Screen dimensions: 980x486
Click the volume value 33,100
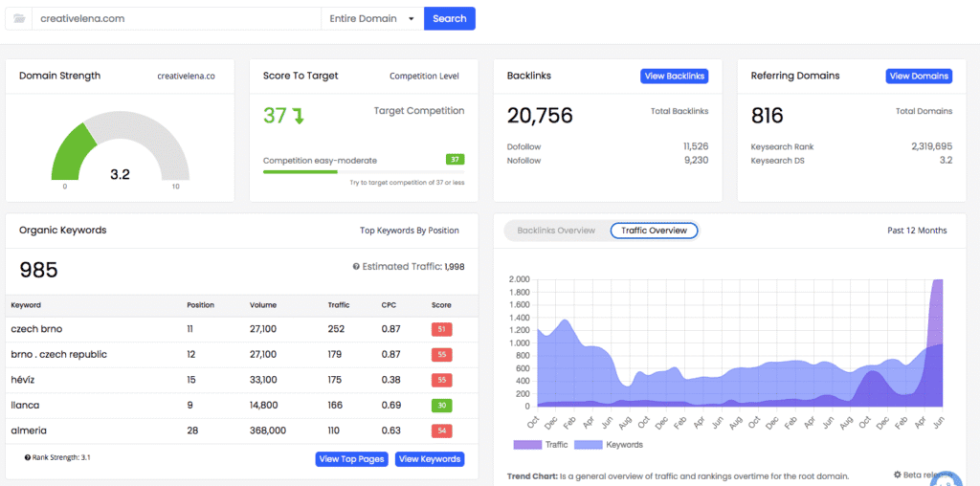263,380
